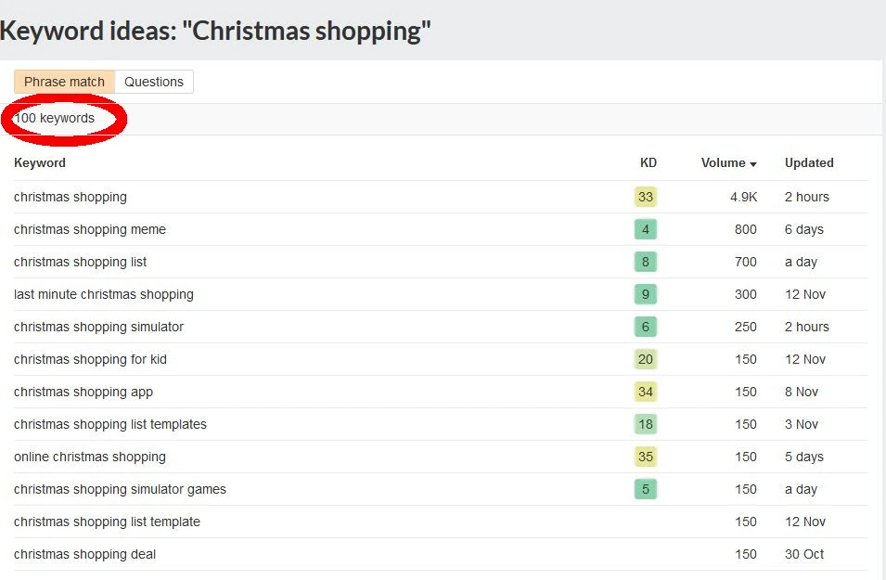Click the Updated column header
The height and width of the screenshot is (580, 886).
pos(809,162)
